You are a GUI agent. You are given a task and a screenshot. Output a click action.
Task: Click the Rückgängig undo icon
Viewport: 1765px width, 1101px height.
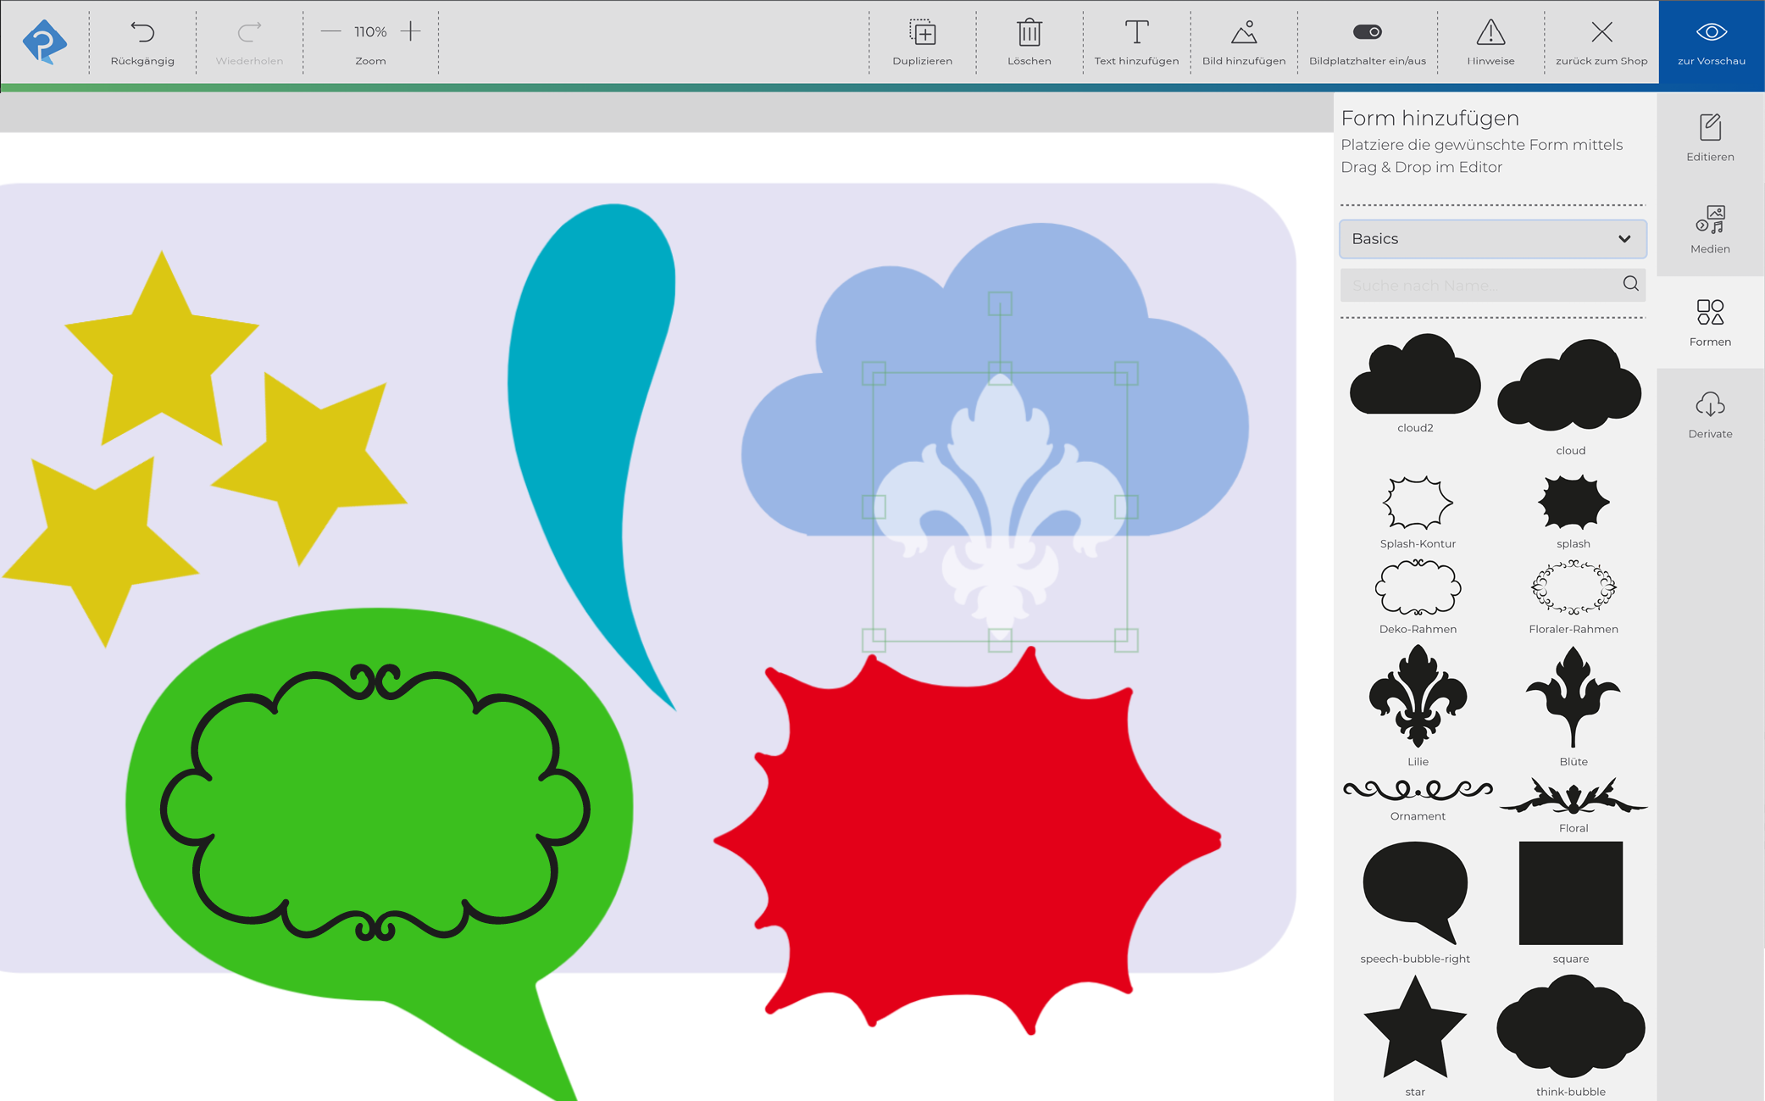coord(142,33)
